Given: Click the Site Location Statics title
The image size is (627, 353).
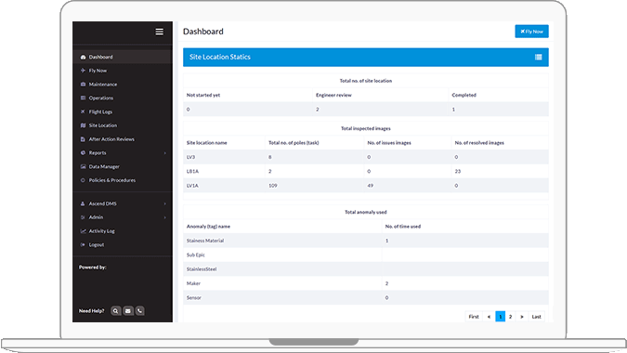Looking at the screenshot, I should (220, 57).
